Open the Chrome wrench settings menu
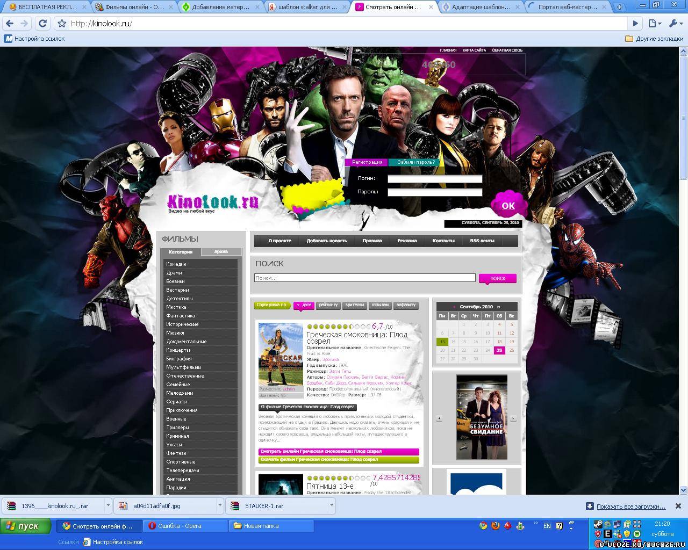688x550 pixels. tap(674, 24)
